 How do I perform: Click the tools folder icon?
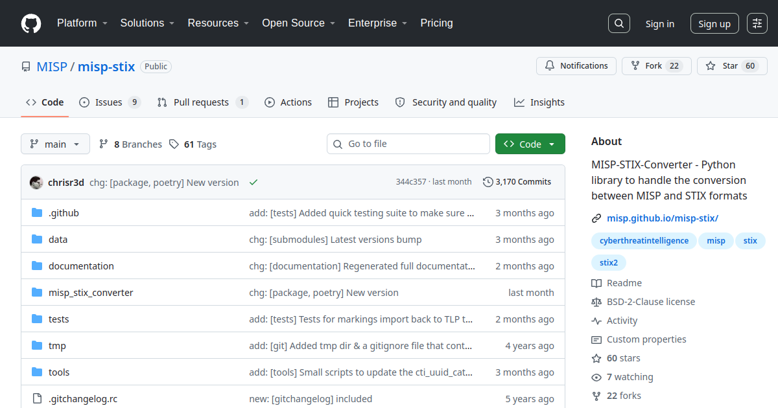(37, 372)
